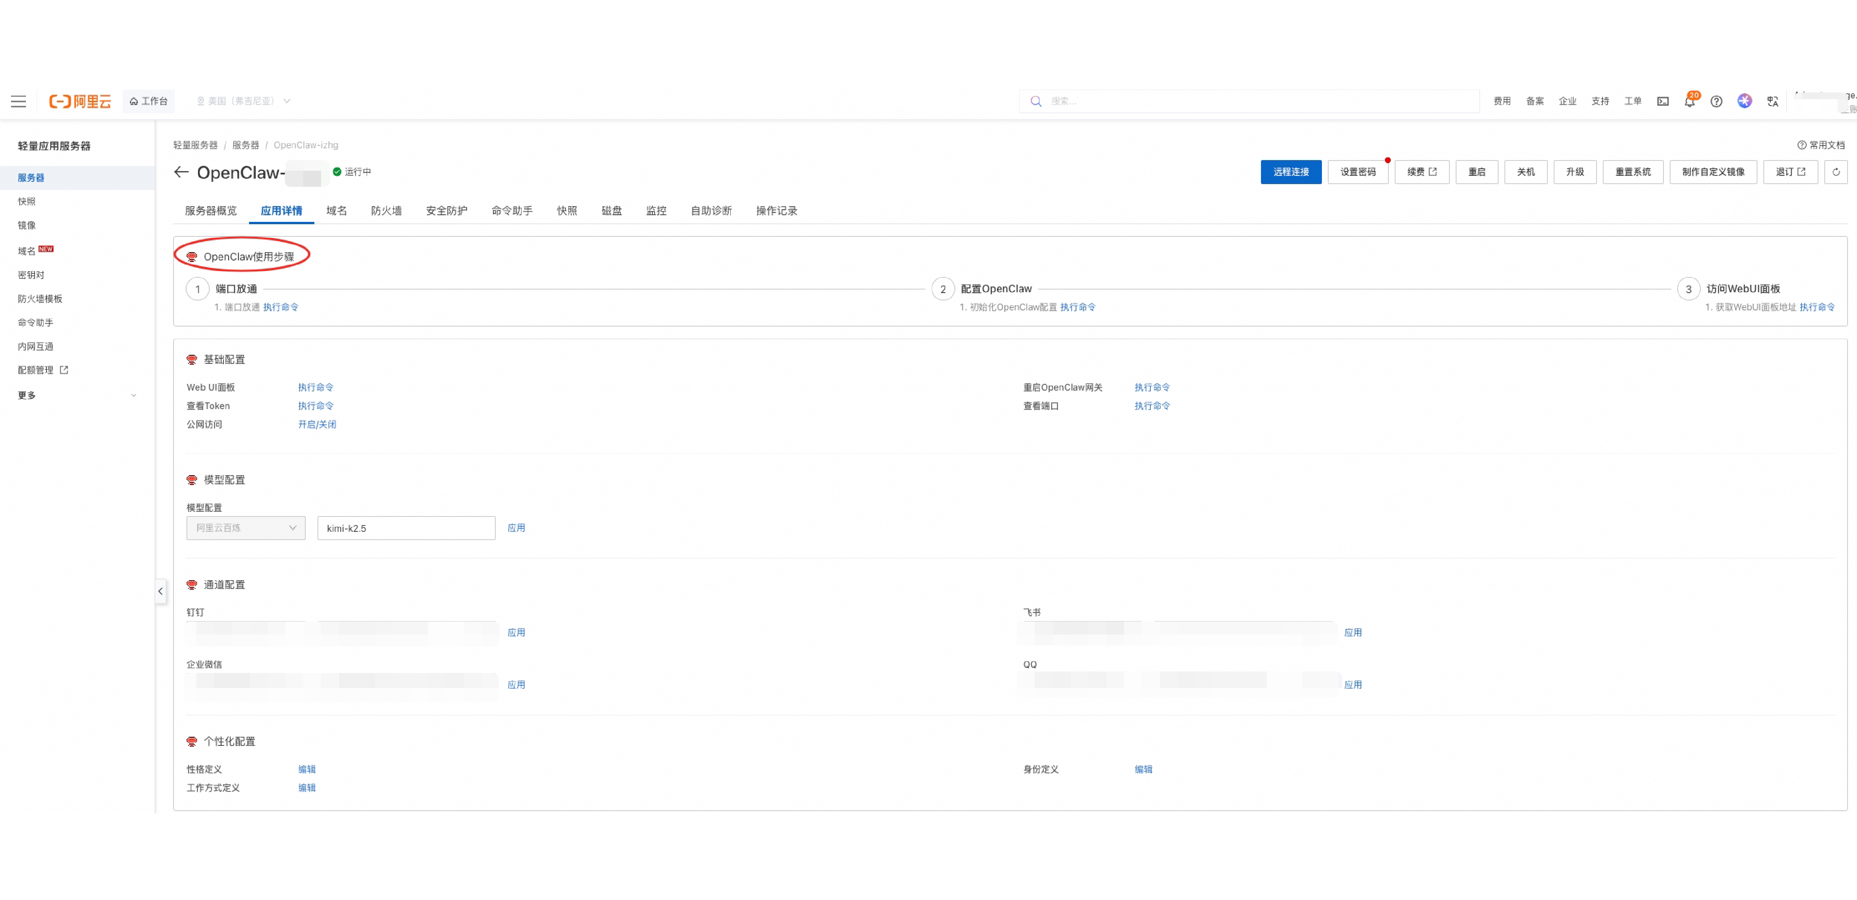Click the notification bell icon

point(1689,101)
